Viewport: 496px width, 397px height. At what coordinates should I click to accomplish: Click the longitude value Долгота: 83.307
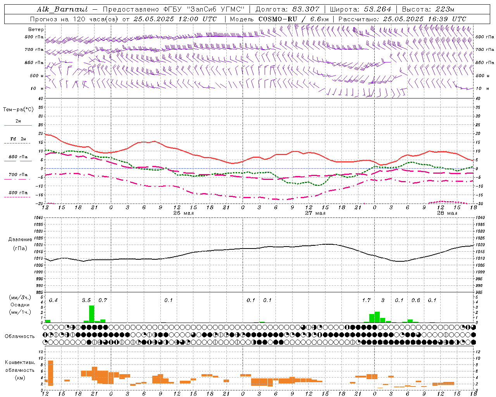pyautogui.click(x=288, y=9)
